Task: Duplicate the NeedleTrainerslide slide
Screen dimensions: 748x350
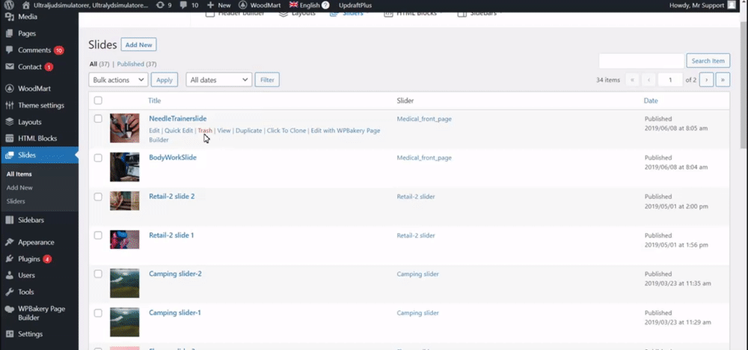Action: pos(248,131)
